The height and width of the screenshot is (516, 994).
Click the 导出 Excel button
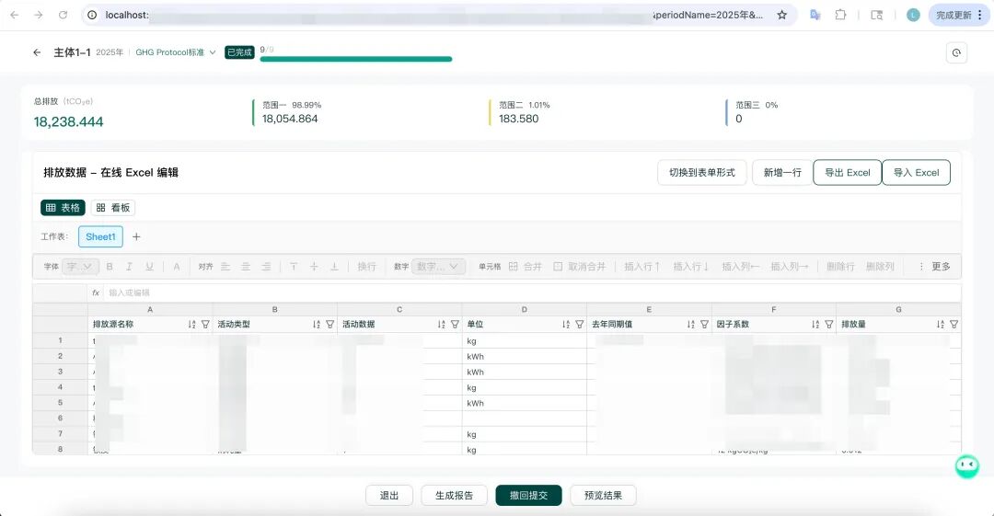pos(847,173)
